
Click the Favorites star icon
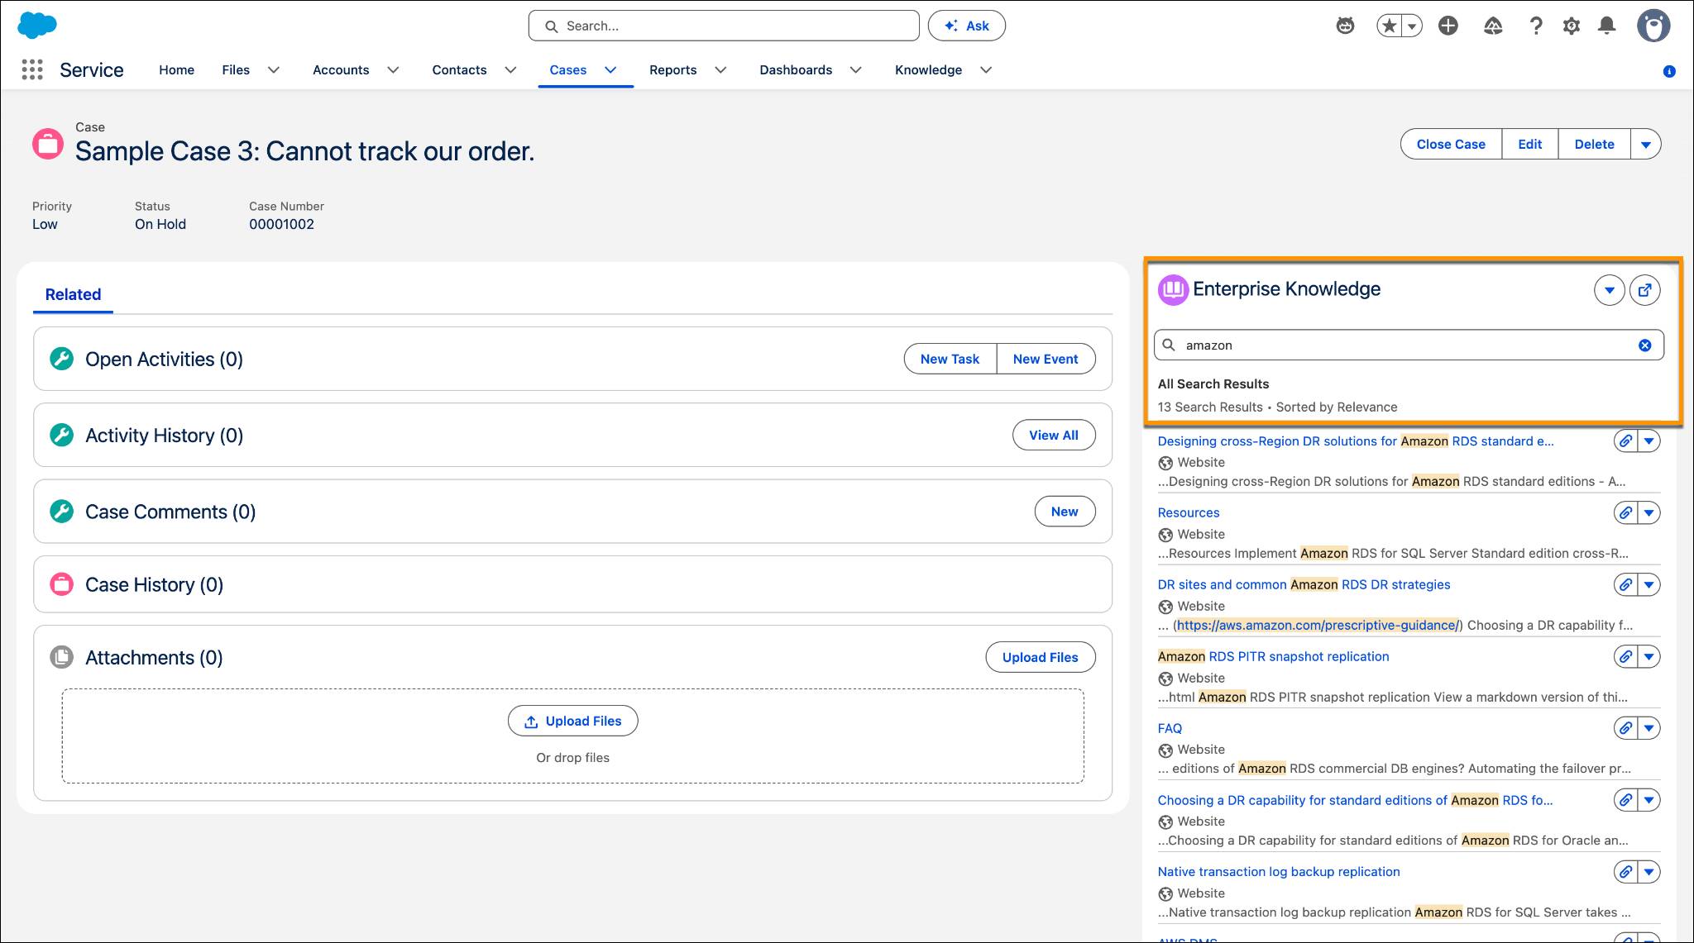click(x=1390, y=26)
